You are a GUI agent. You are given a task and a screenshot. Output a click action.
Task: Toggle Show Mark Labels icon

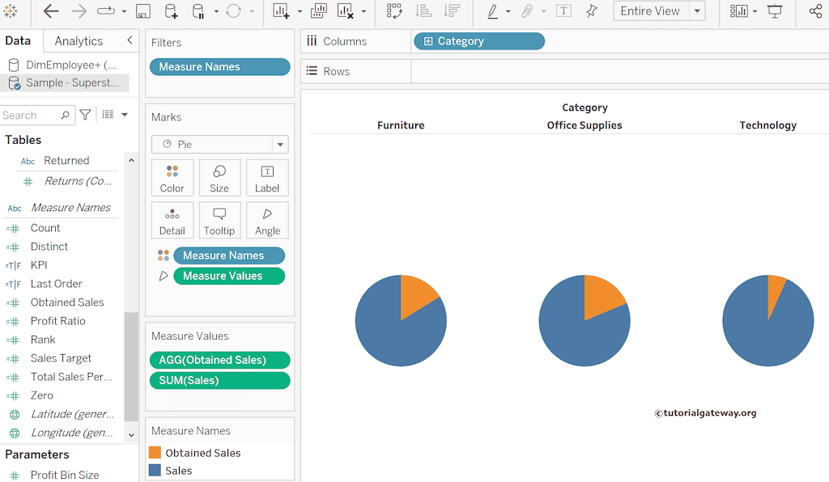click(x=563, y=11)
